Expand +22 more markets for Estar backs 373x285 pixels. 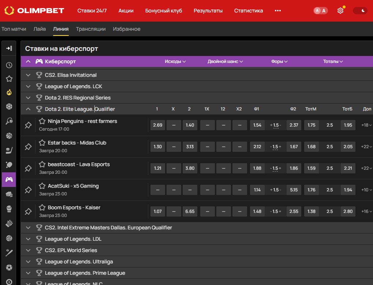point(366,147)
